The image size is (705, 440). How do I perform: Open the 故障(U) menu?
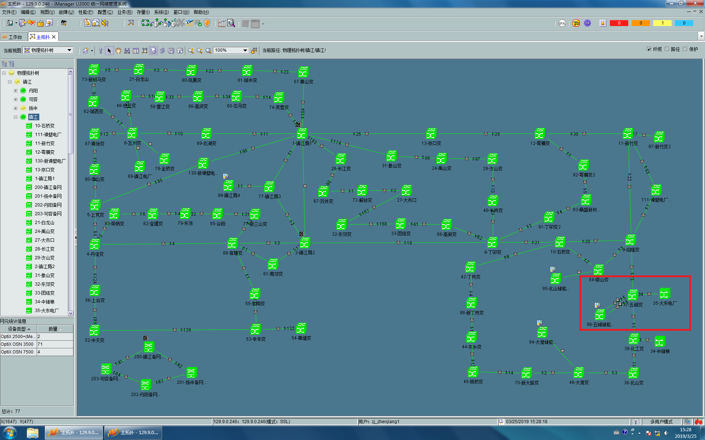click(66, 12)
